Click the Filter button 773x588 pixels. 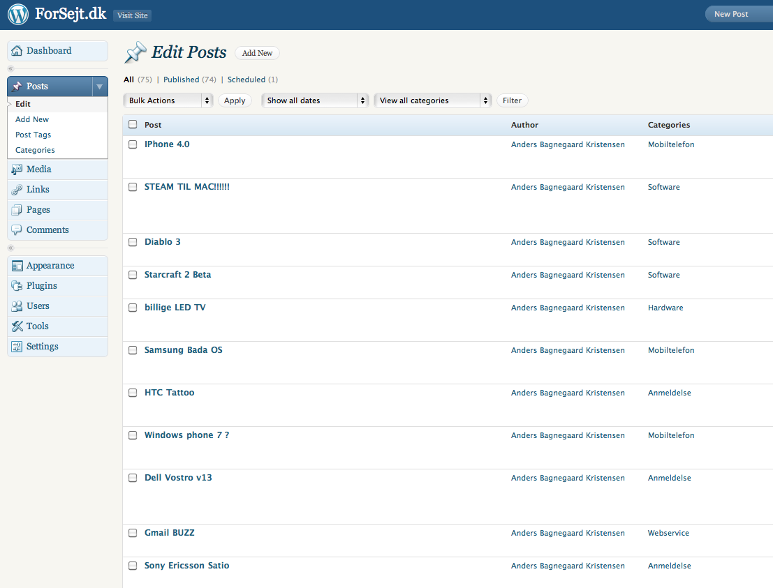tap(513, 100)
